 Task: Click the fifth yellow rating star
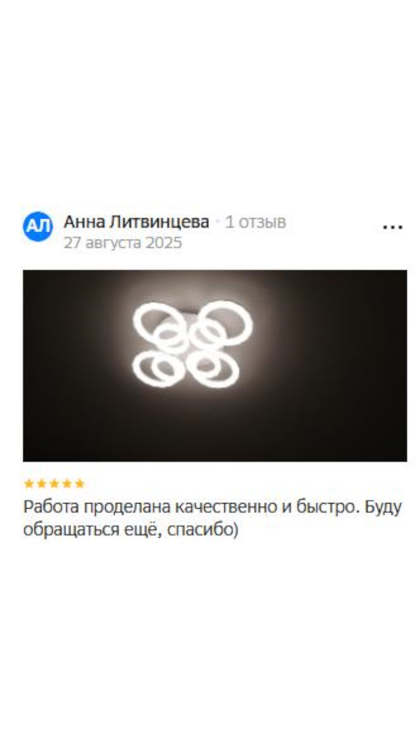79,484
